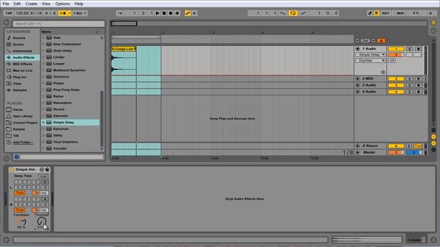Click the Feedback knob

click(21, 222)
